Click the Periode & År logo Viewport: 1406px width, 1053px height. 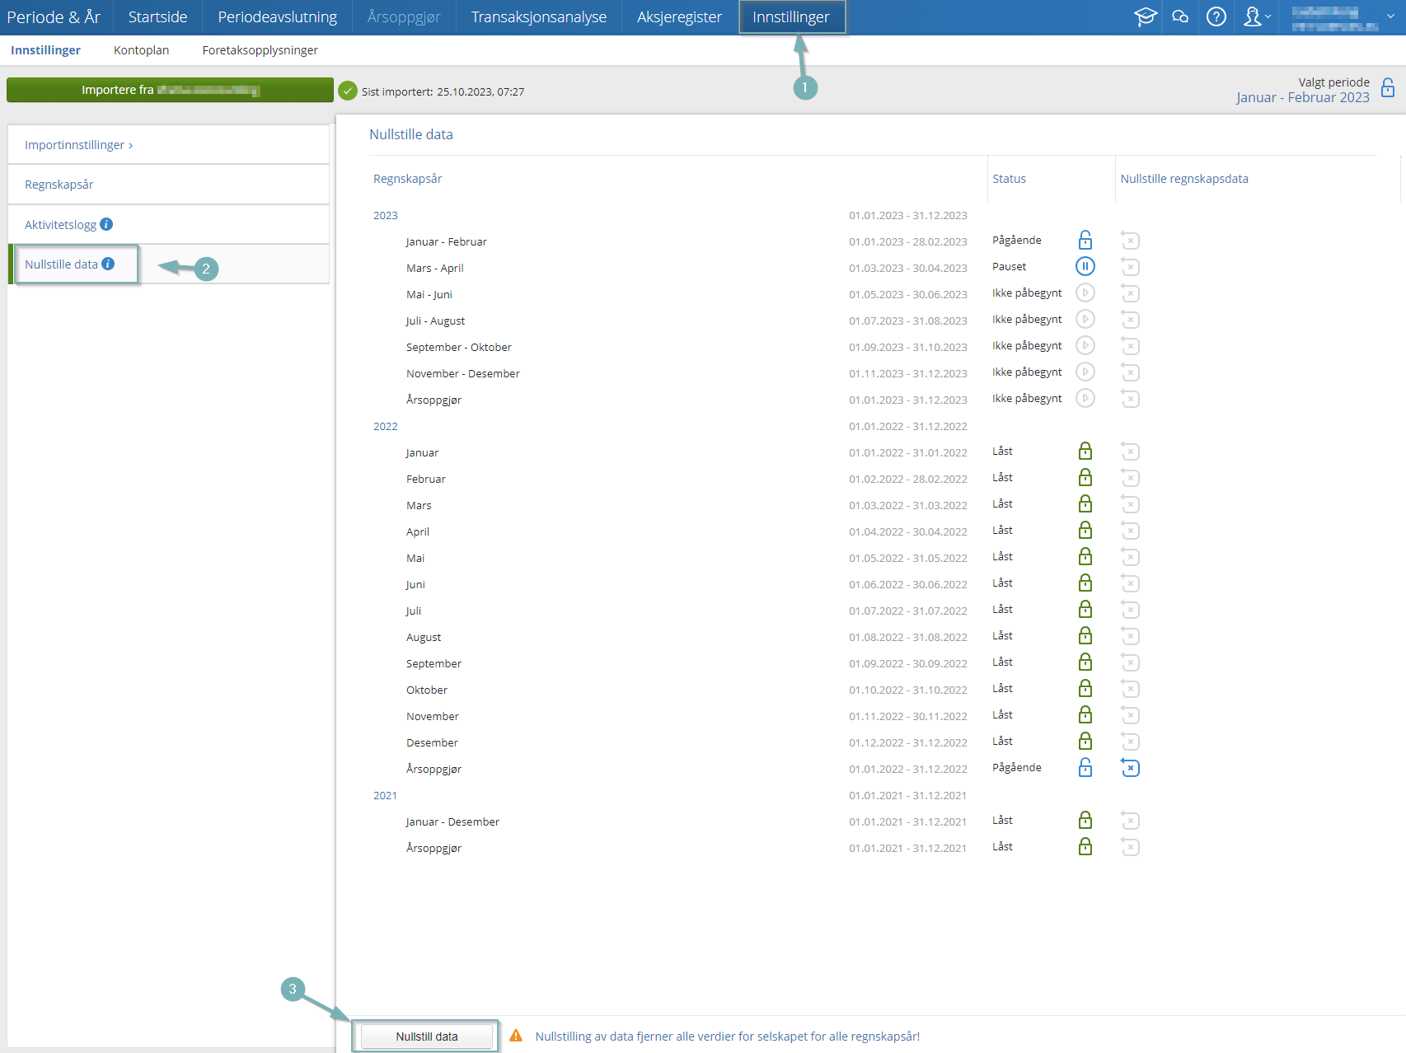[x=54, y=16]
